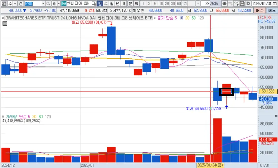Click the magnifier symbol search icon

coord(48,3)
